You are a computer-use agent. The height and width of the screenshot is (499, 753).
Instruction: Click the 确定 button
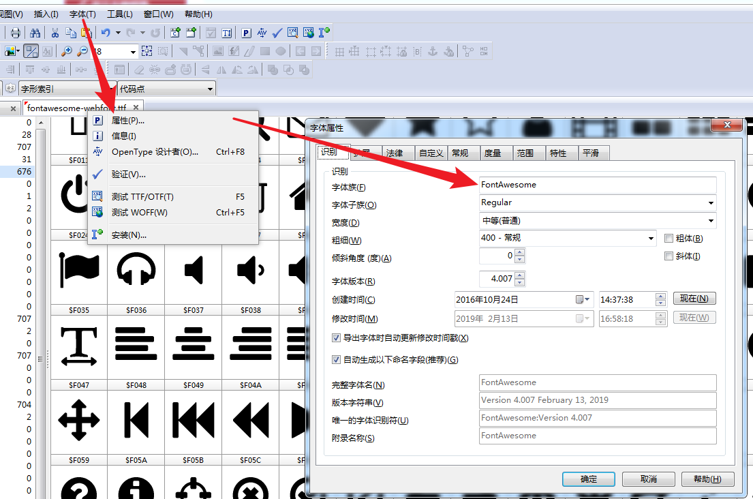pyautogui.click(x=587, y=479)
